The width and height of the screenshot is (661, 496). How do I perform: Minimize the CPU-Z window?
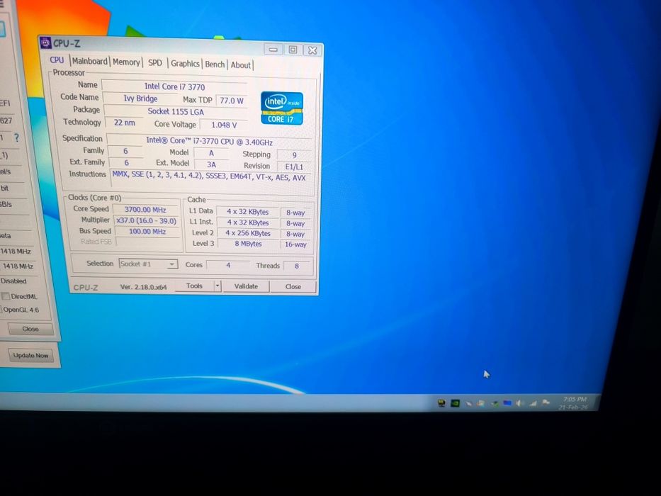273,50
